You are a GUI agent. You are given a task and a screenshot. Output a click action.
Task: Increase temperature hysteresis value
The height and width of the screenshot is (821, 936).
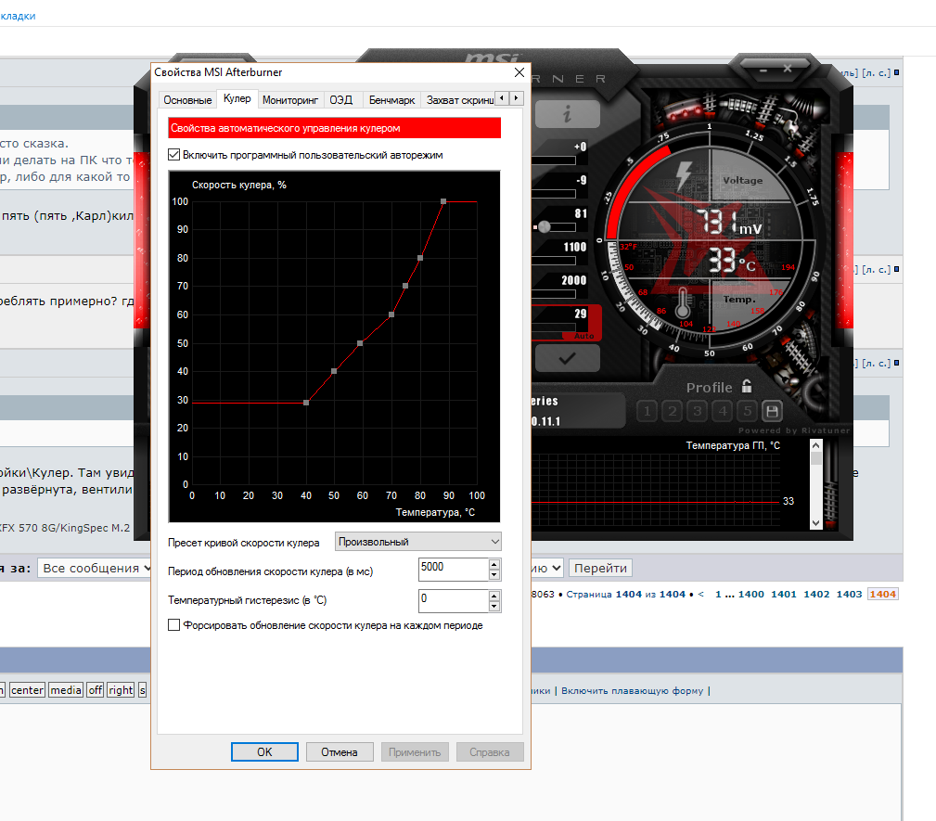pos(494,596)
